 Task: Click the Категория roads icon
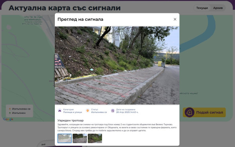(x=60, y=111)
